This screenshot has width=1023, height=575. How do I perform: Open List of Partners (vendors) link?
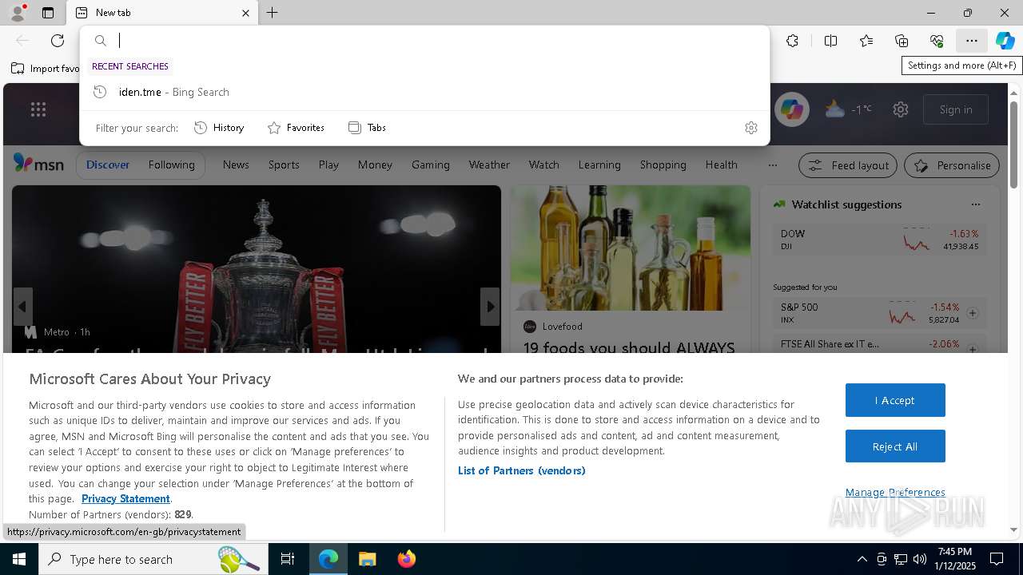click(522, 470)
